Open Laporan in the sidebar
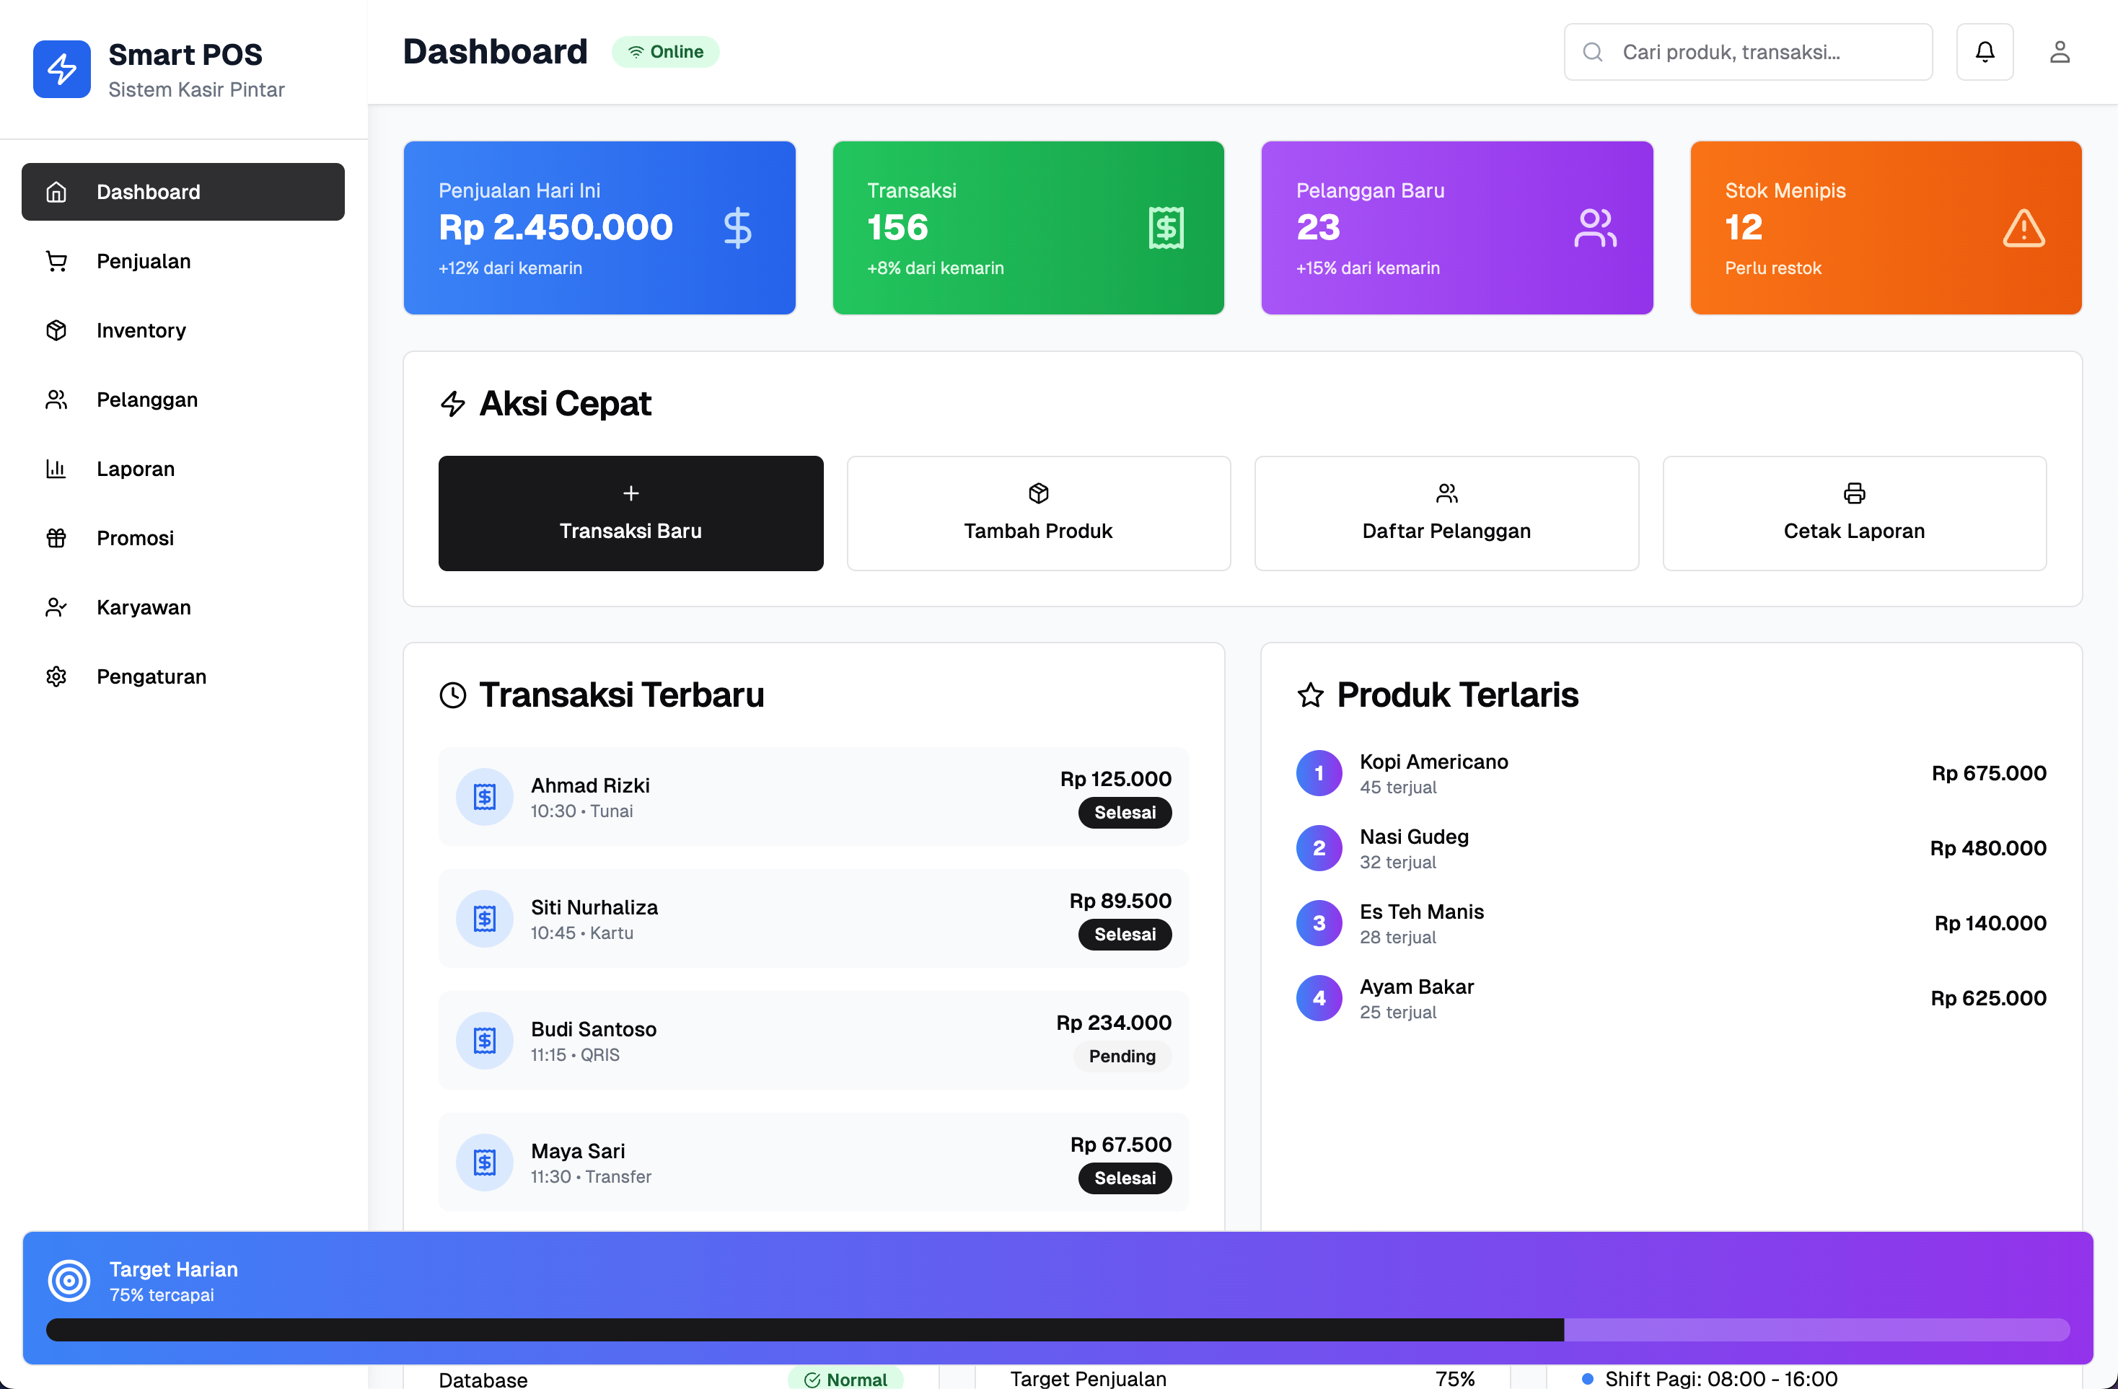Screen dimensions: 2118x1389 click(183, 469)
